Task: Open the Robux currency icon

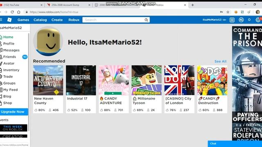Action: (x=241, y=20)
